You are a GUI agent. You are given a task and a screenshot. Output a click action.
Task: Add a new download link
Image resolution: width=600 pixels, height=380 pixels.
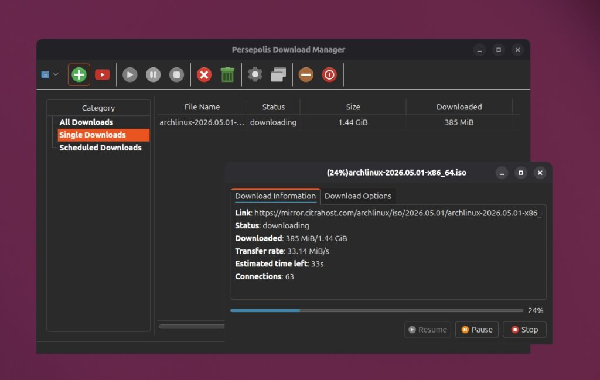pyautogui.click(x=79, y=74)
